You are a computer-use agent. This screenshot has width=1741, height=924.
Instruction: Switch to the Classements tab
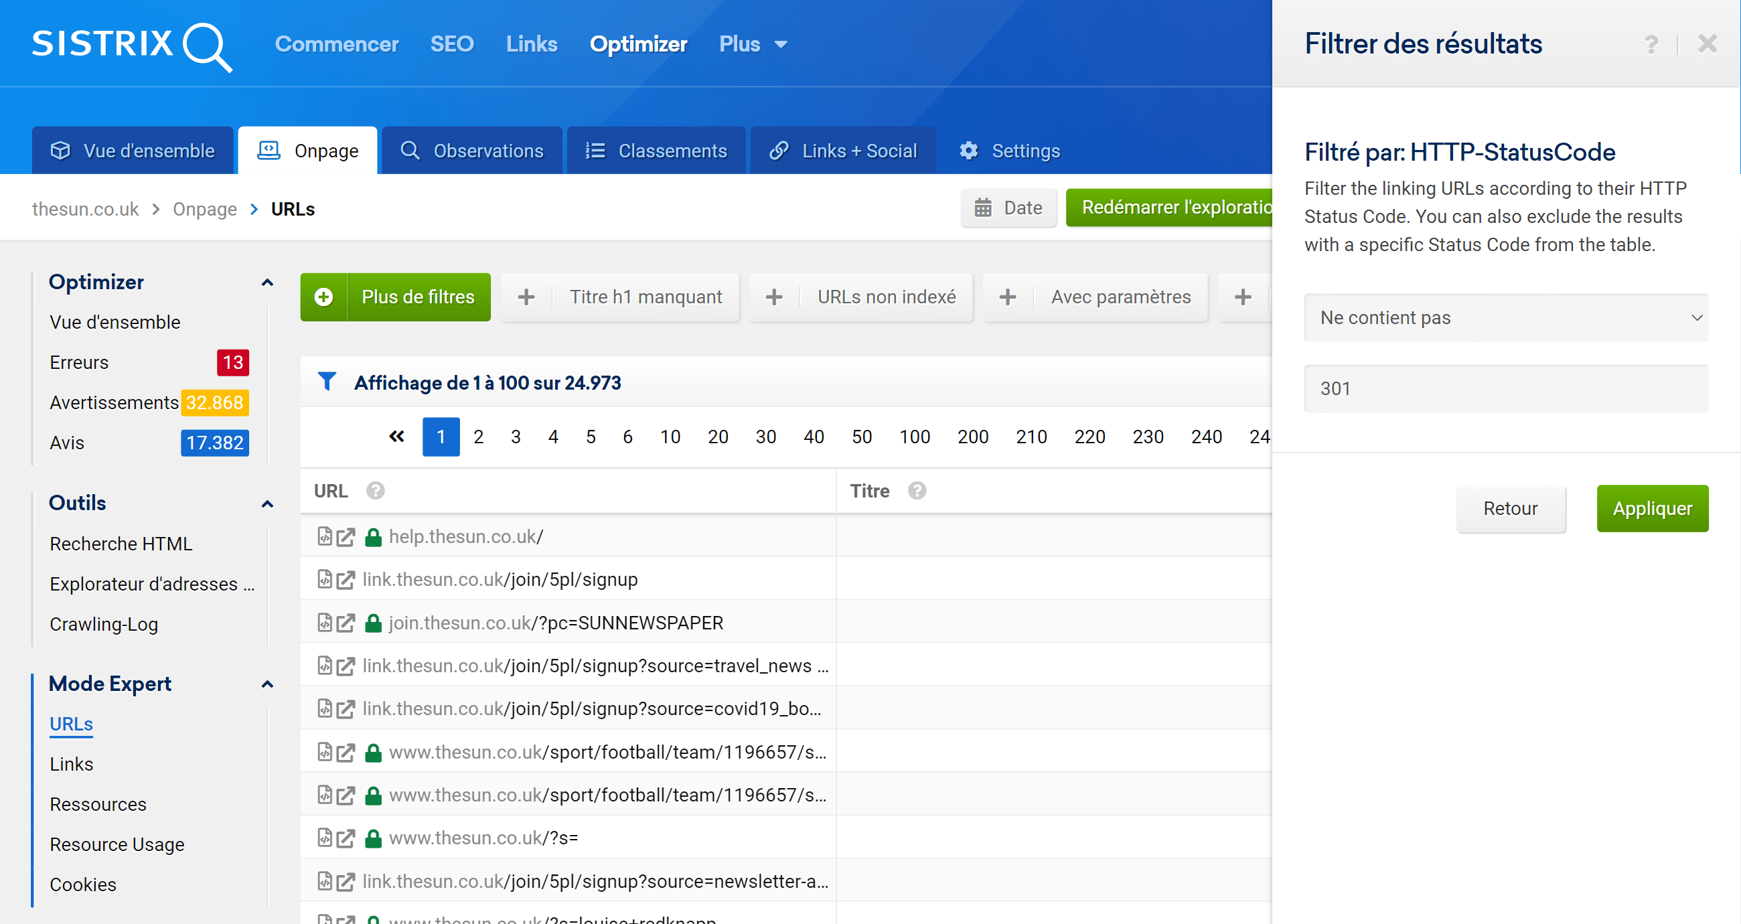[656, 151]
